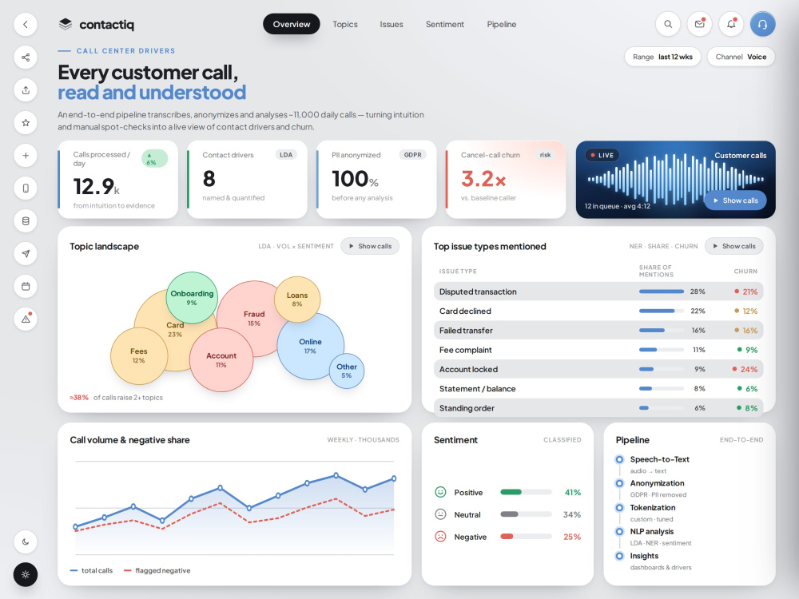Switch to the Issues tab
The image size is (799, 599).
coord(392,24)
